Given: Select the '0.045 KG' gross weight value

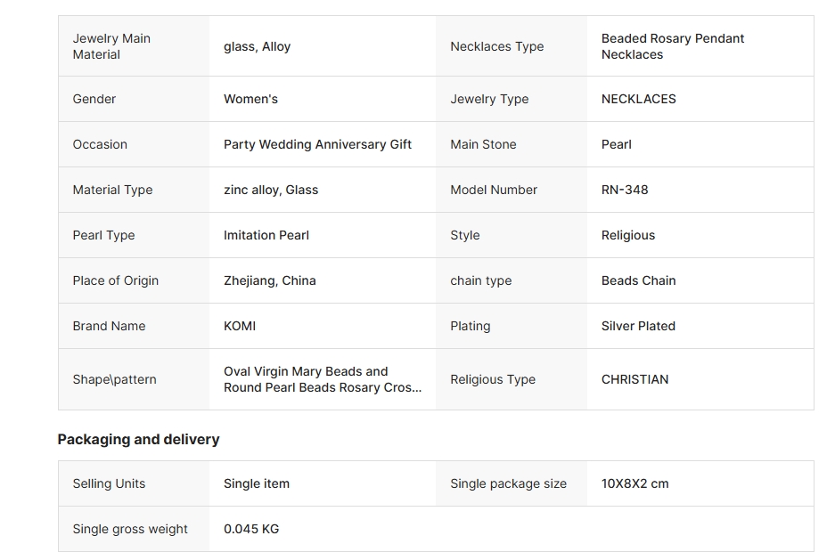Looking at the screenshot, I should pyautogui.click(x=251, y=529).
